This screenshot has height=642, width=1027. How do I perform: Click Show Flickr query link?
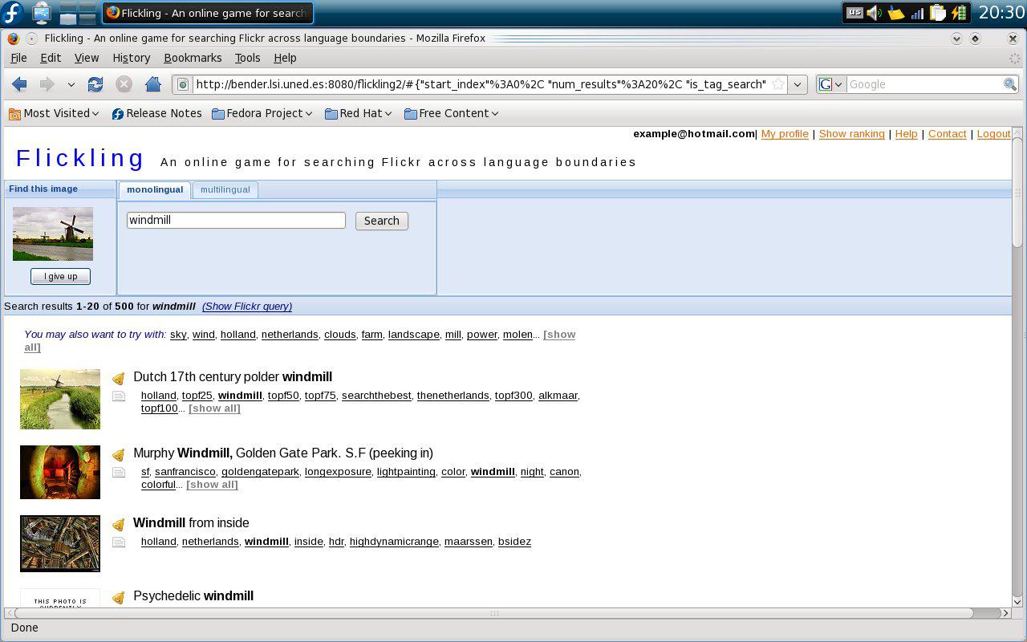click(247, 307)
